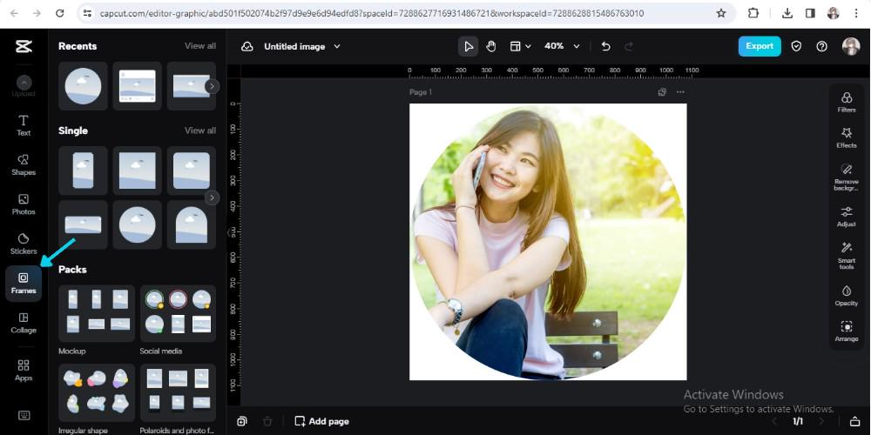Select the circle frame in Single

tap(137, 224)
